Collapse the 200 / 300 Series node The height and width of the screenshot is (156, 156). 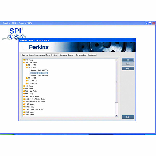coord(24,62)
